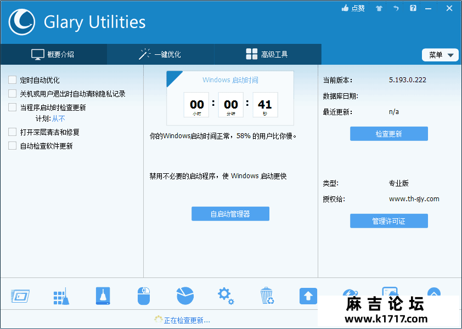This screenshot has width=462, height=329.
Task: Click the 58% 的用户比你慢 startup message
Action: pyautogui.click(x=223, y=136)
